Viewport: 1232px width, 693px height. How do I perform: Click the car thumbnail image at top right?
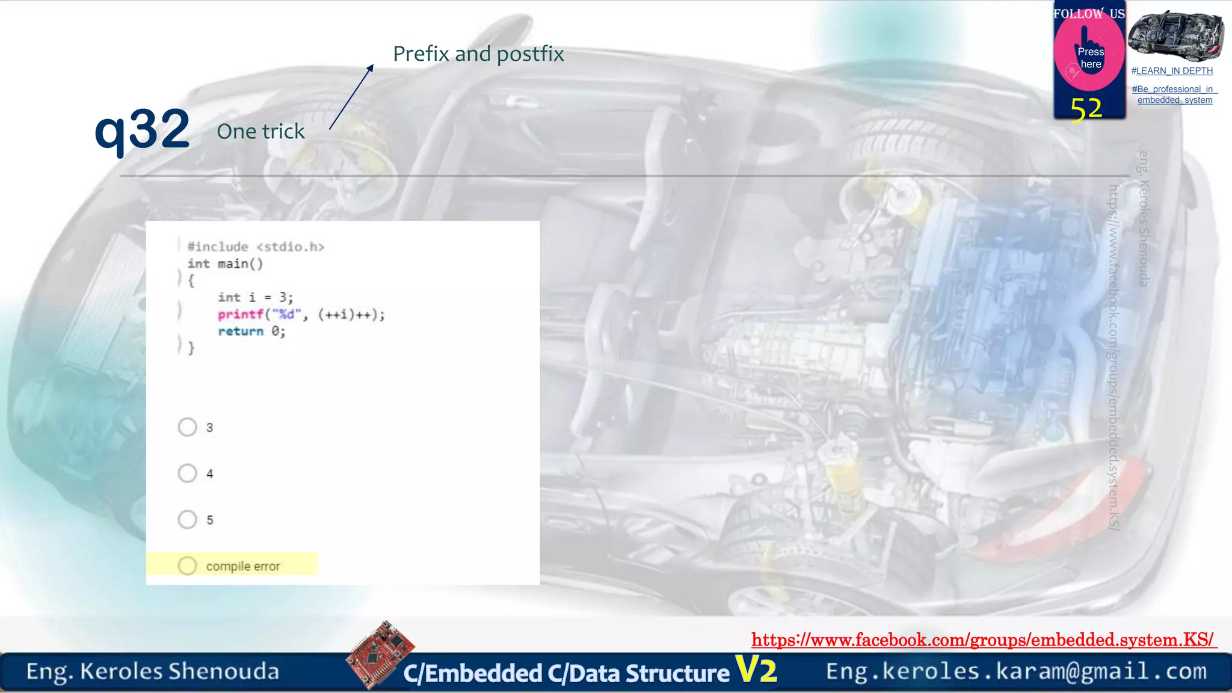[1175, 36]
